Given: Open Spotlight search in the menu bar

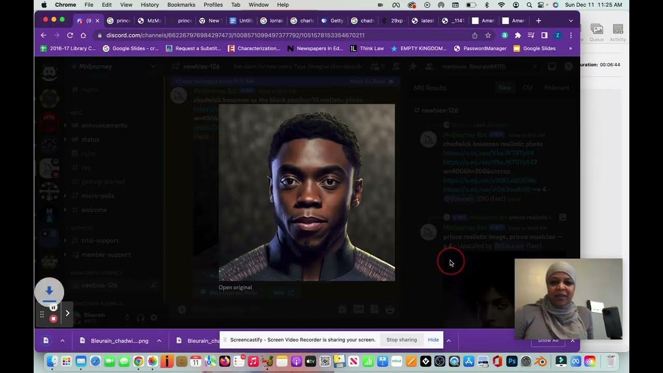Looking at the screenshot, I should coord(529,5).
